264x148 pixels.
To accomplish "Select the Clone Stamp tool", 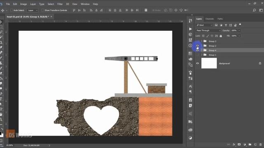I will point(1,63).
